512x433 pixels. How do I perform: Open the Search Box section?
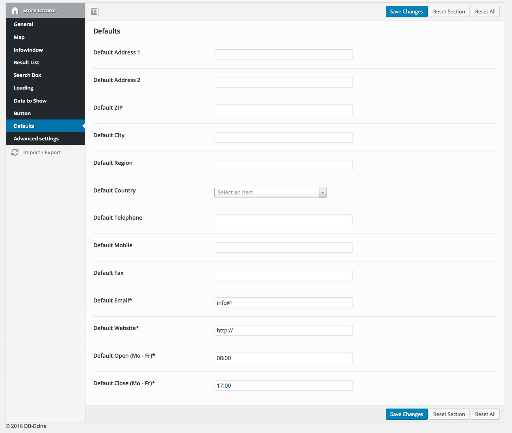pos(45,75)
